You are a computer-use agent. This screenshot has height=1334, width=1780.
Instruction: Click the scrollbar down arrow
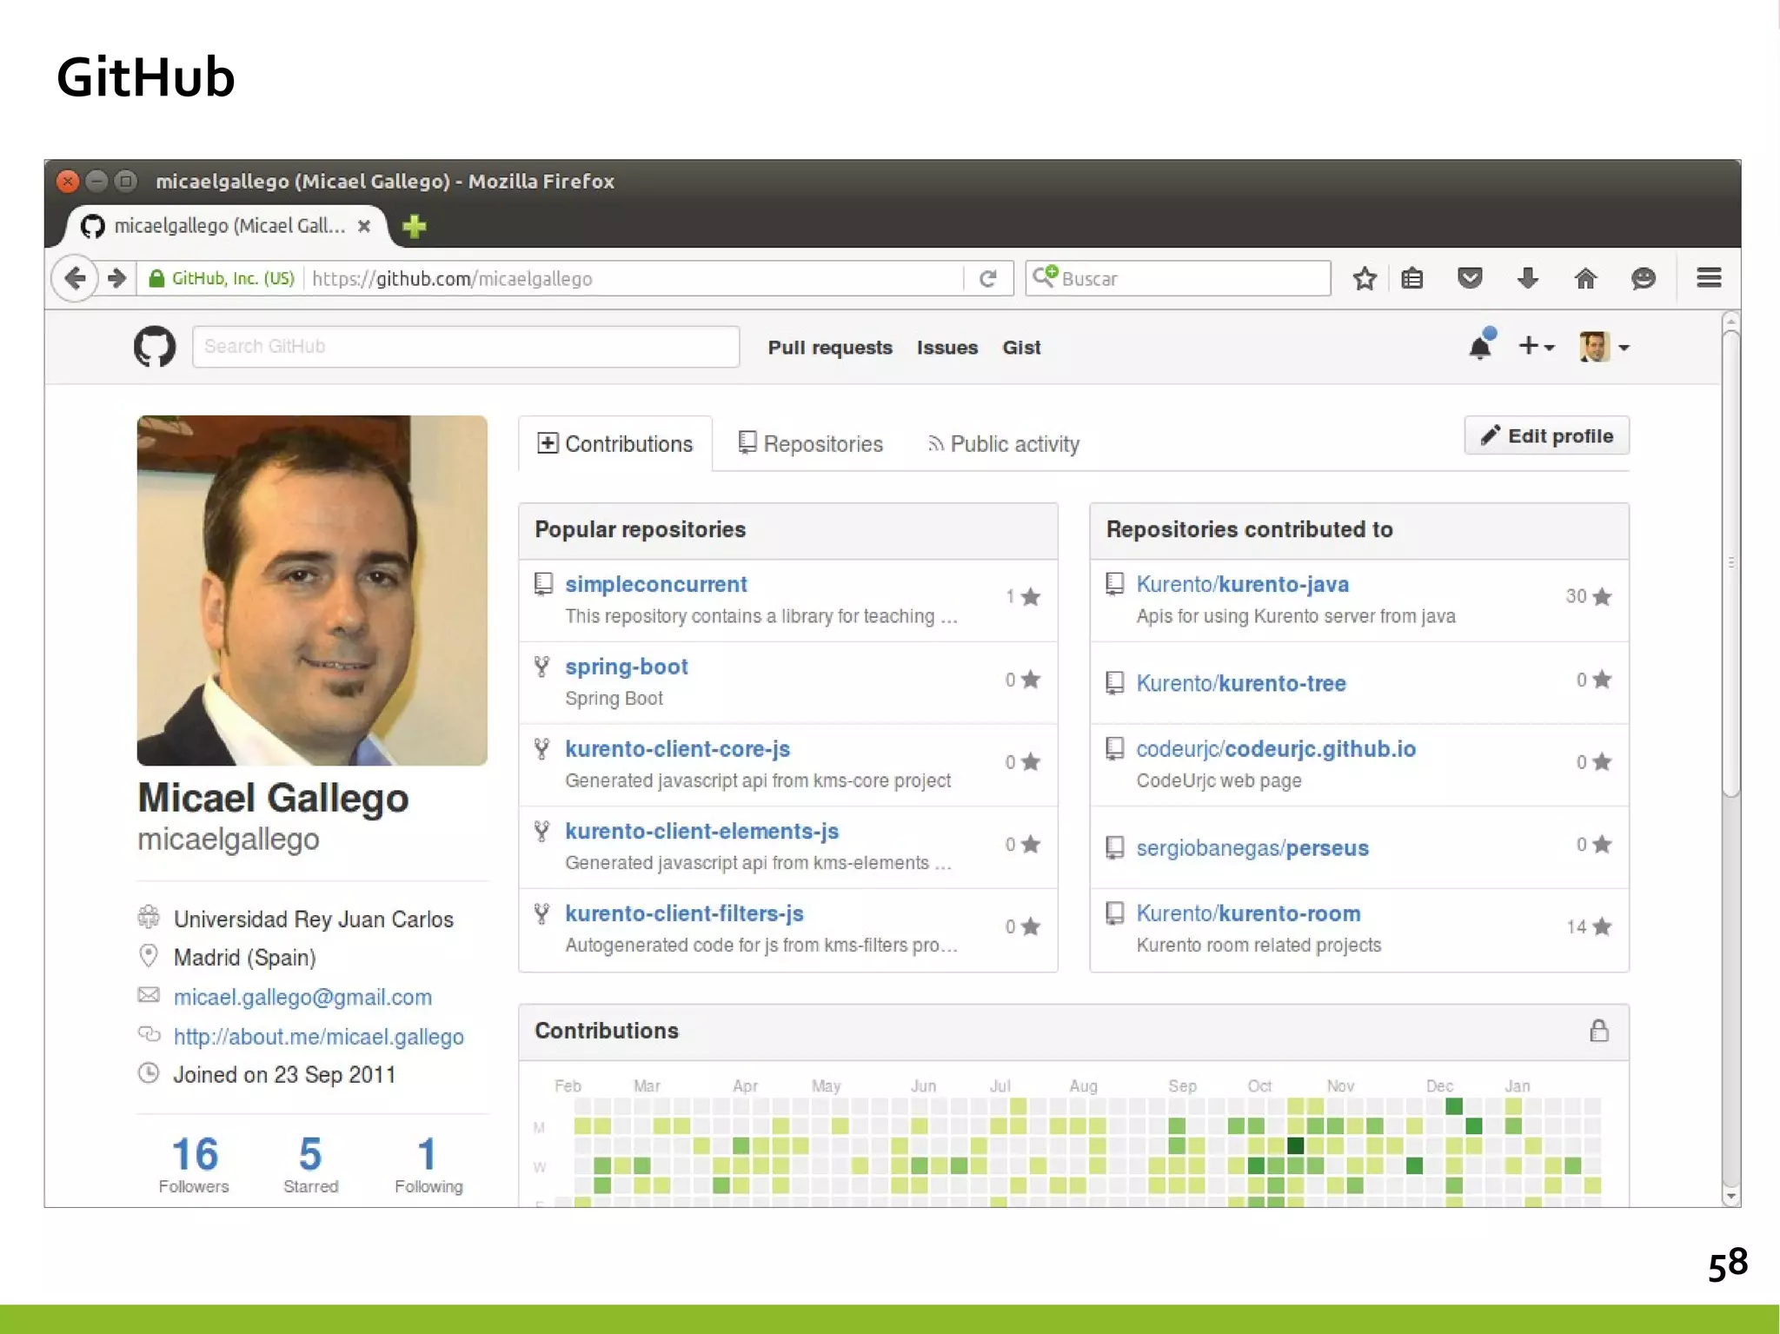1730,1197
